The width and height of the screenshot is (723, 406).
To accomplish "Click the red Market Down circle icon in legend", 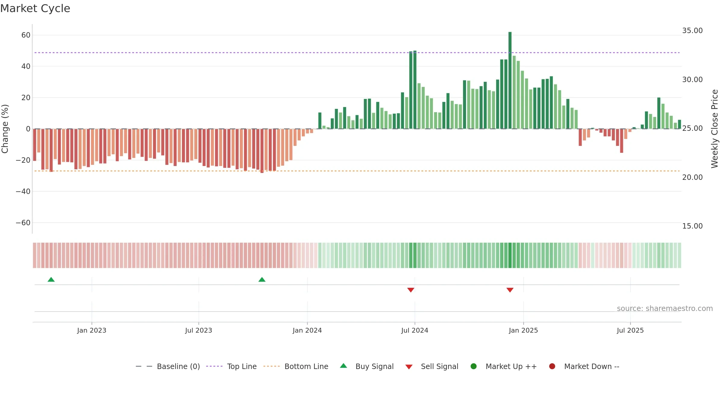I will pos(552,366).
